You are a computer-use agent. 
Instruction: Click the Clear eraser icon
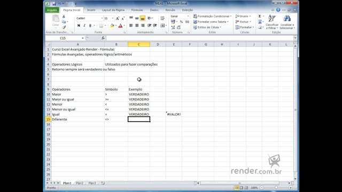pos(260,27)
